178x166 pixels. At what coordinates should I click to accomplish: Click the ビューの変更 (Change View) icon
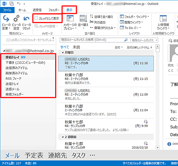(x=6, y=19)
